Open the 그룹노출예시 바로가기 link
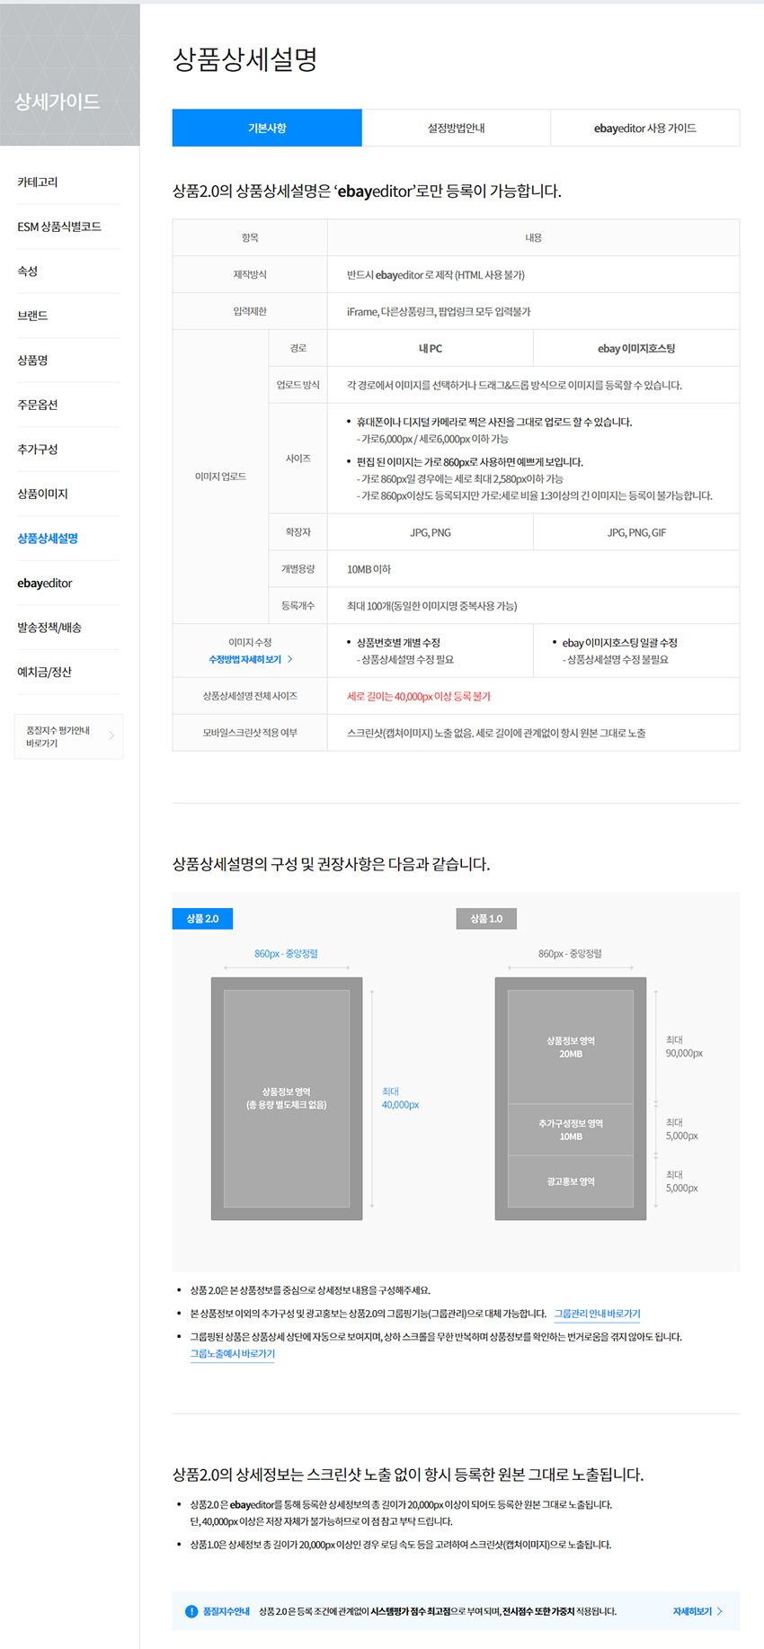764x1649 pixels. click(x=233, y=1353)
